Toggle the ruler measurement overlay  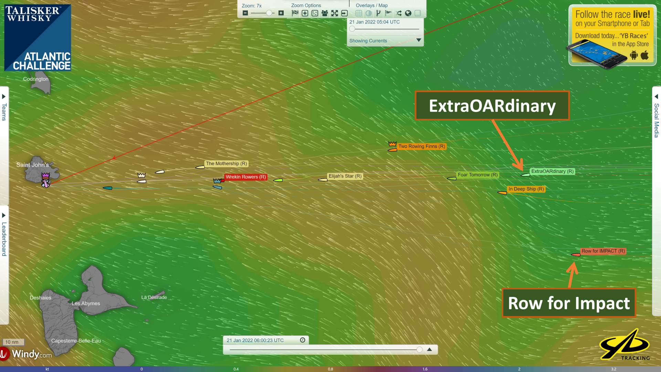coord(418,13)
